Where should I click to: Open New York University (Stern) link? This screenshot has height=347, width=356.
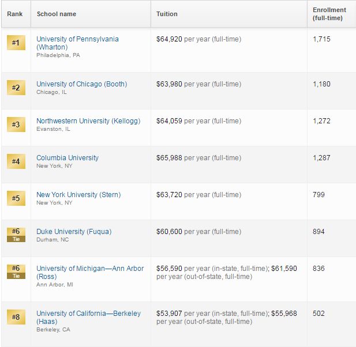tap(78, 195)
